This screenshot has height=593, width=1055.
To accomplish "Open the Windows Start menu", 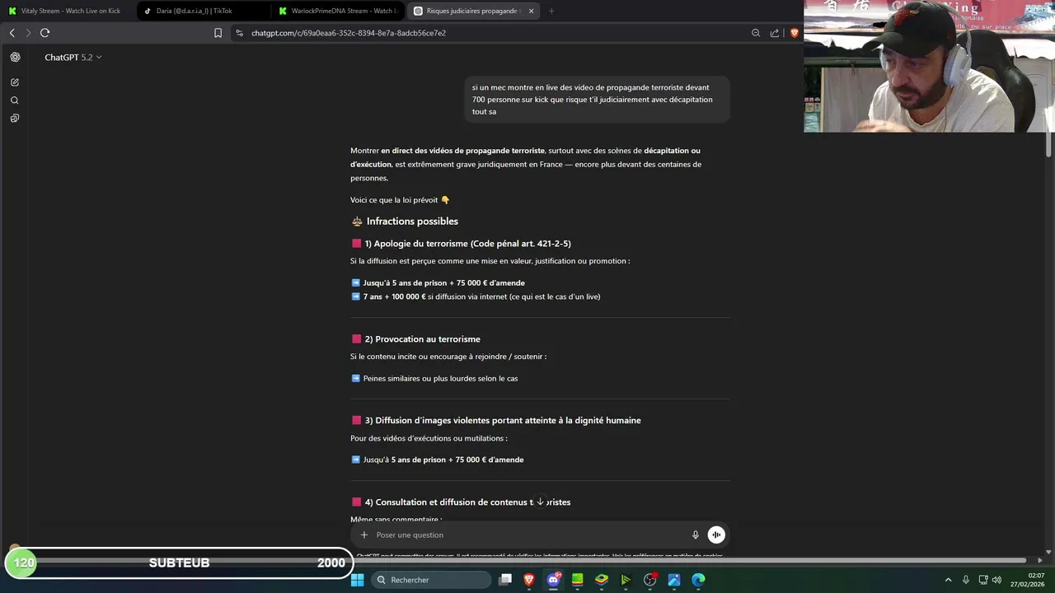I will pos(357,580).
